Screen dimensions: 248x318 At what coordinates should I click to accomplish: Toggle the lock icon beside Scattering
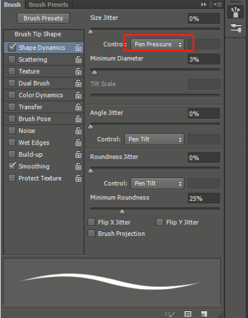coord(78,60)
